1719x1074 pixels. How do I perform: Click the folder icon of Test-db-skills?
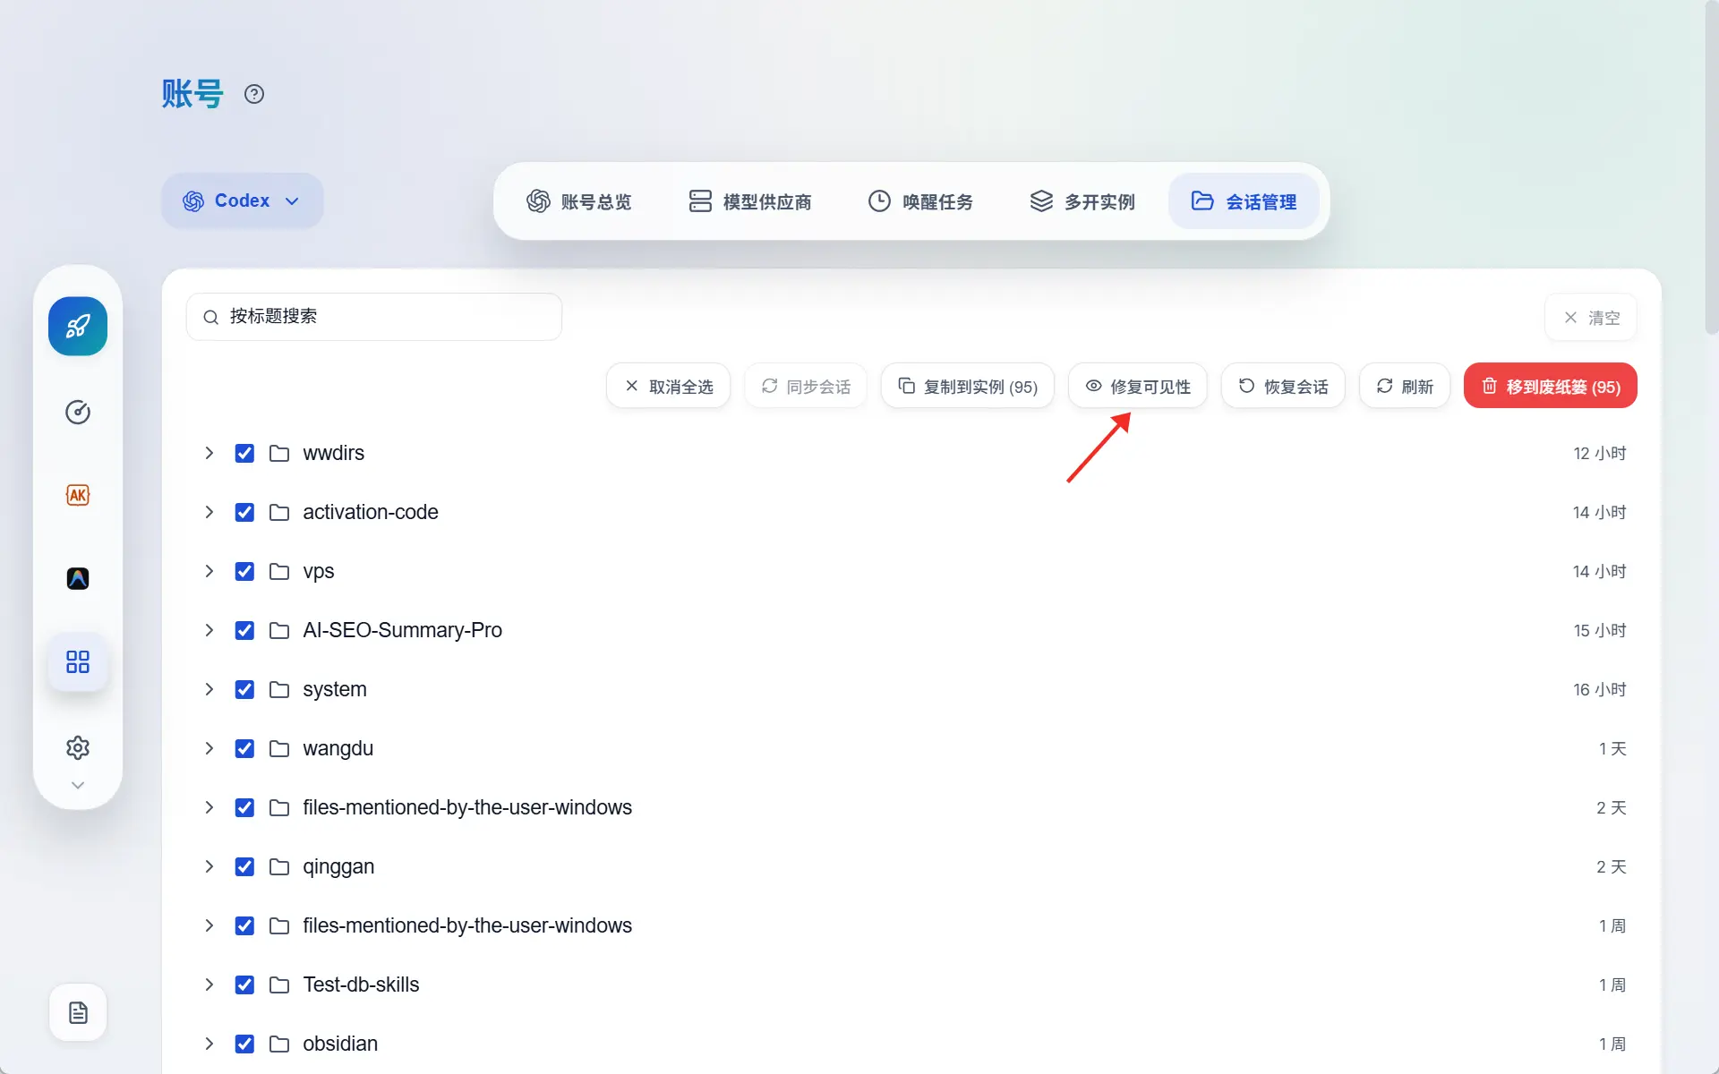click(x=279, y=984)
